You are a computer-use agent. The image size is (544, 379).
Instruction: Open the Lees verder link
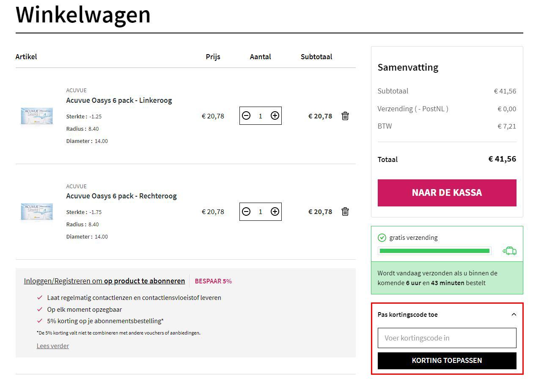[x=52, y=346]
